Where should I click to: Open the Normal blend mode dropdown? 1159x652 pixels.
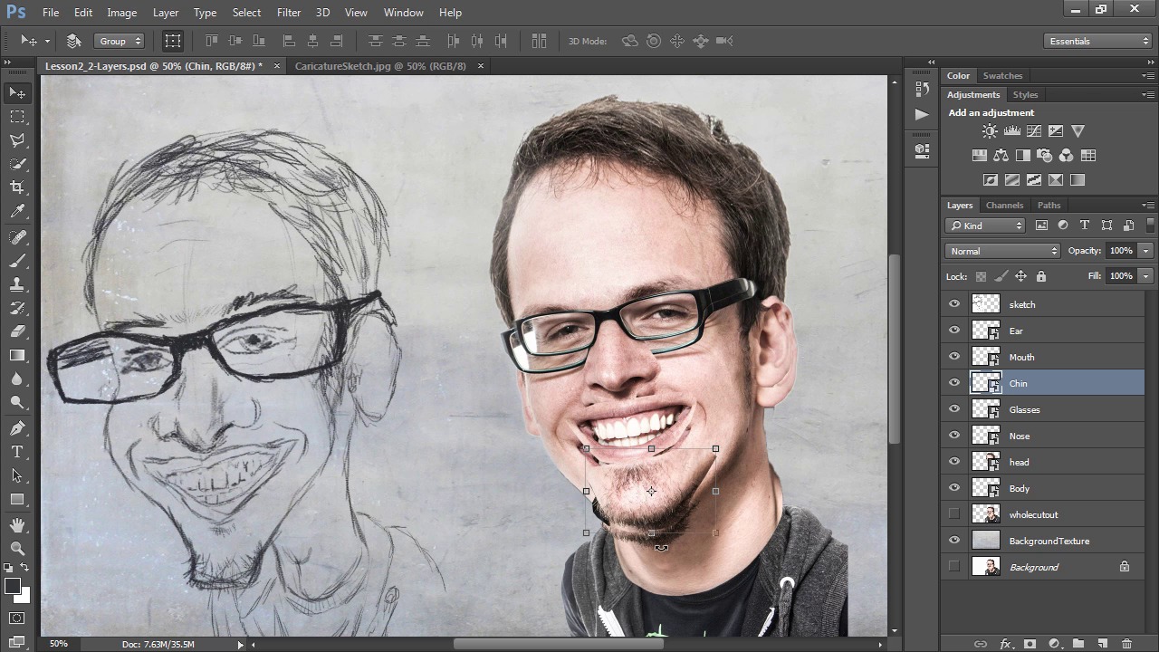click(x=1002, y=251)
